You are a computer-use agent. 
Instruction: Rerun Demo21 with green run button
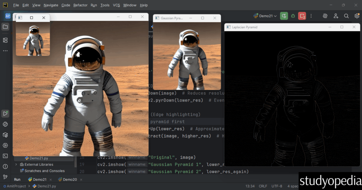point(284,16)
